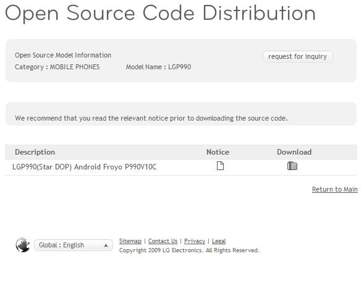The image size is (364, 303).
Task: Click the Download archive icon for P990V10C
Action: tap(292, 166)
